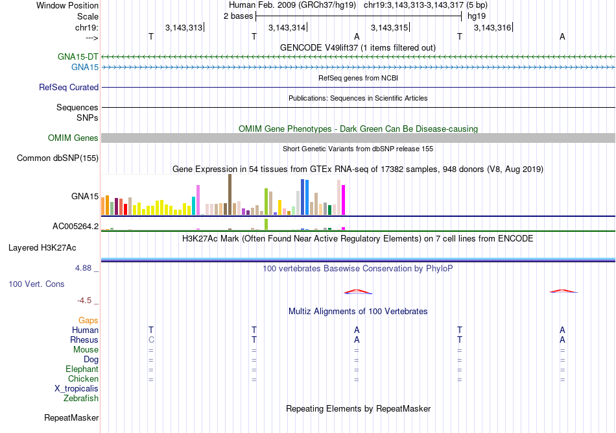The image size is (616, 433).
Task: Click the orange Gaps label
Action: [88, 321]
